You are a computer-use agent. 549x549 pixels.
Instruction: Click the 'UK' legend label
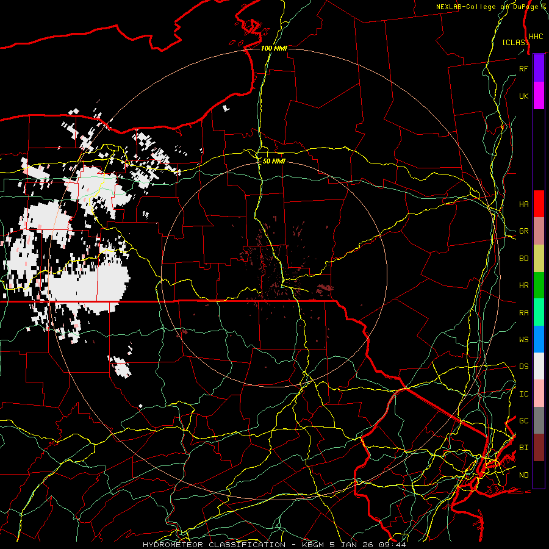(x=523, y=96)
